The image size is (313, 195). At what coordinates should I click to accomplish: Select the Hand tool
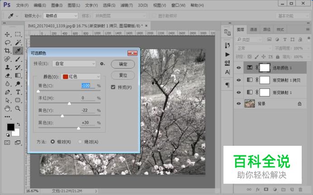(8, 108)
